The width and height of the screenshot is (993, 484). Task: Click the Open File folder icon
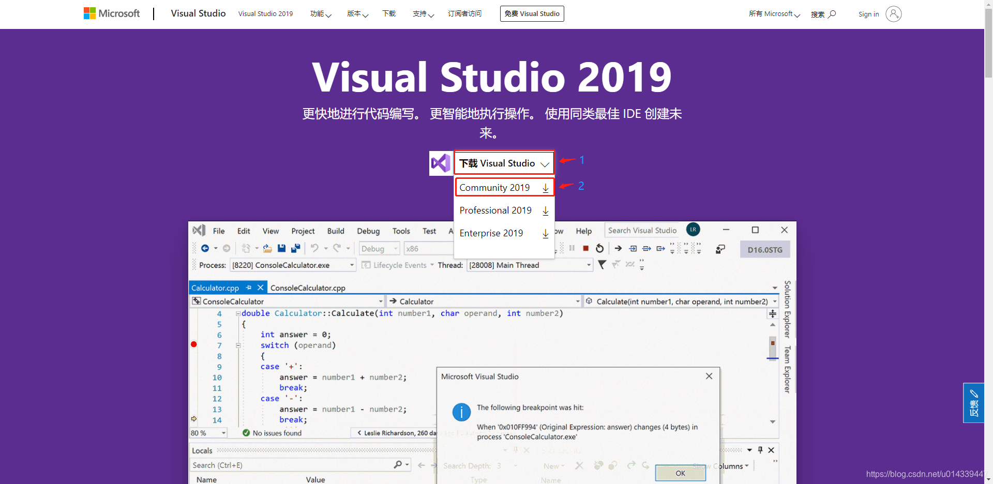[267, 249]
